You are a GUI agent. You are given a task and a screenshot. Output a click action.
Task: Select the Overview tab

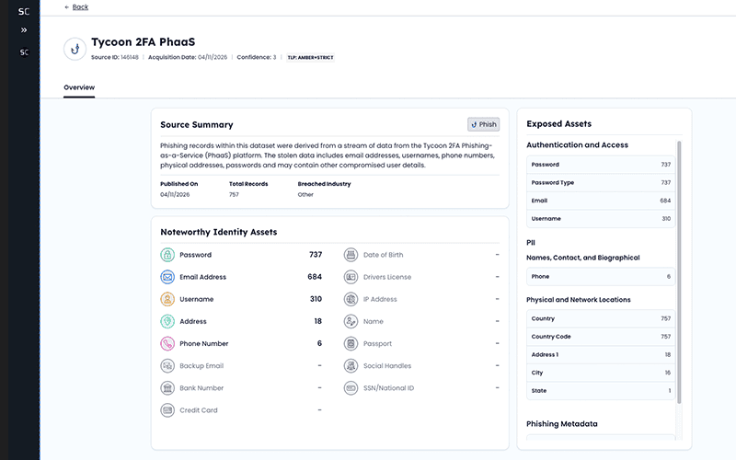(x=79, y=87)
